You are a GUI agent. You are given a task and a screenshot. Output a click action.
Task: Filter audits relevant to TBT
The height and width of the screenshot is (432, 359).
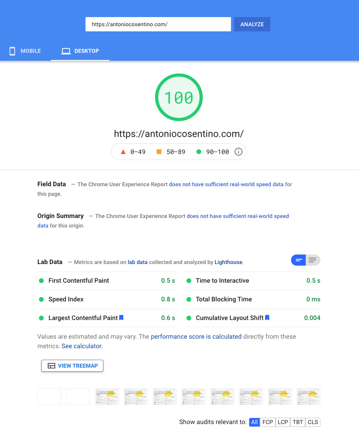tap(298, 422)
